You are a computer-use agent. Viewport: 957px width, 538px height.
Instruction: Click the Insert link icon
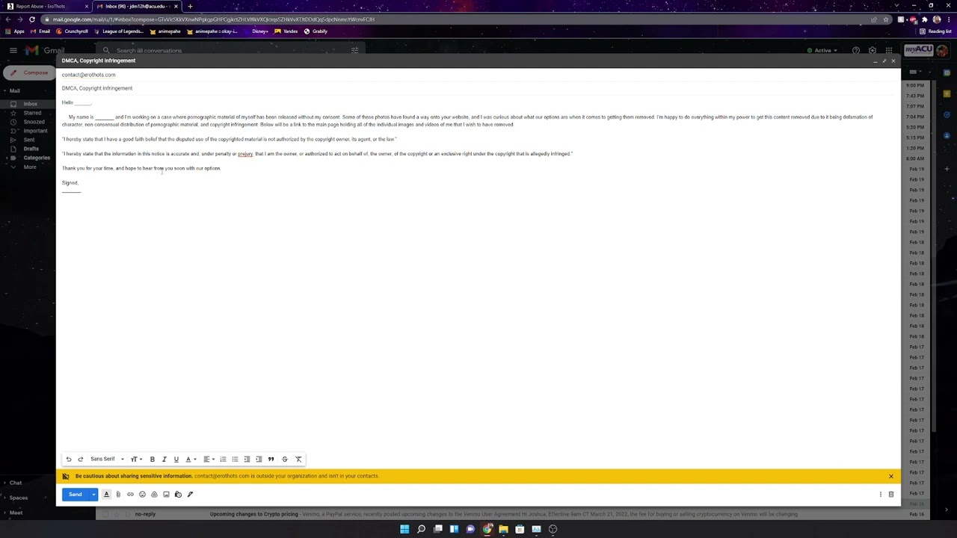click(x=130, y=494)
